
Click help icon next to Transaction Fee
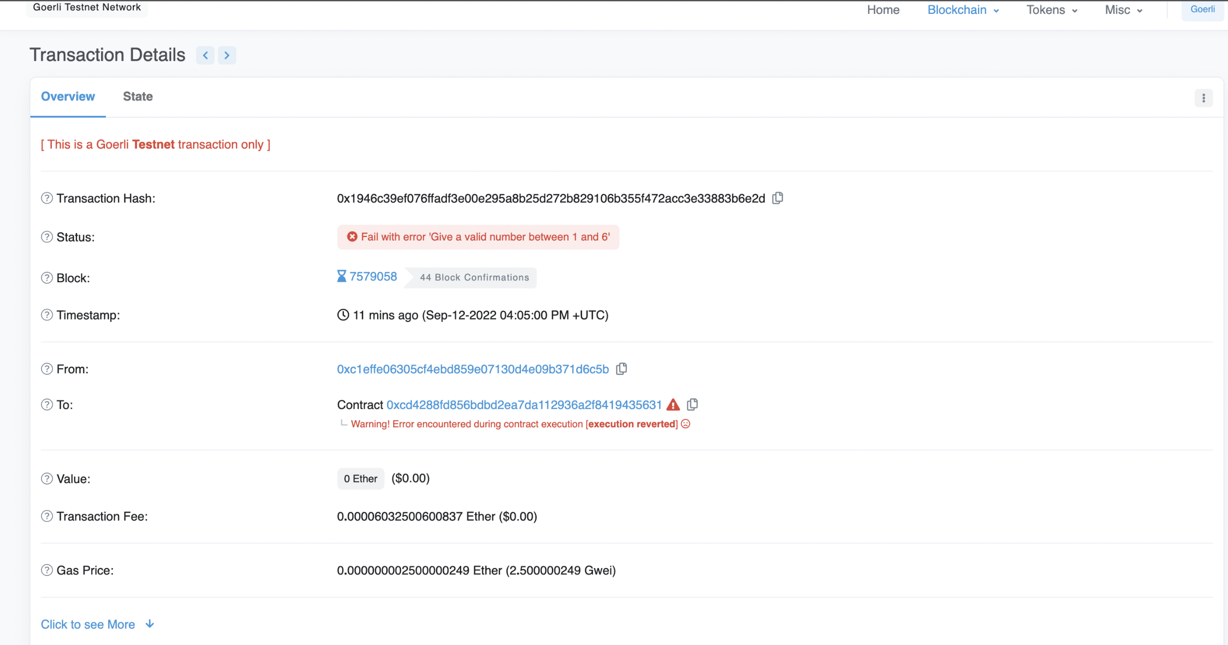47,516
